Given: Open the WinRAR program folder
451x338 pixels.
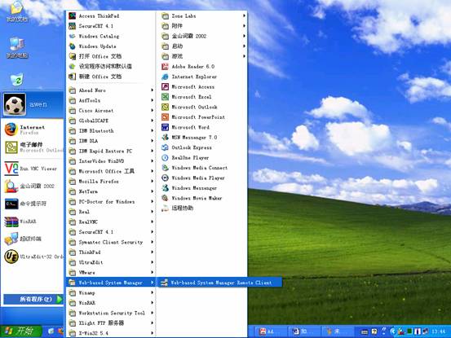Looking at the screenshot, I should tap(111, 303).
